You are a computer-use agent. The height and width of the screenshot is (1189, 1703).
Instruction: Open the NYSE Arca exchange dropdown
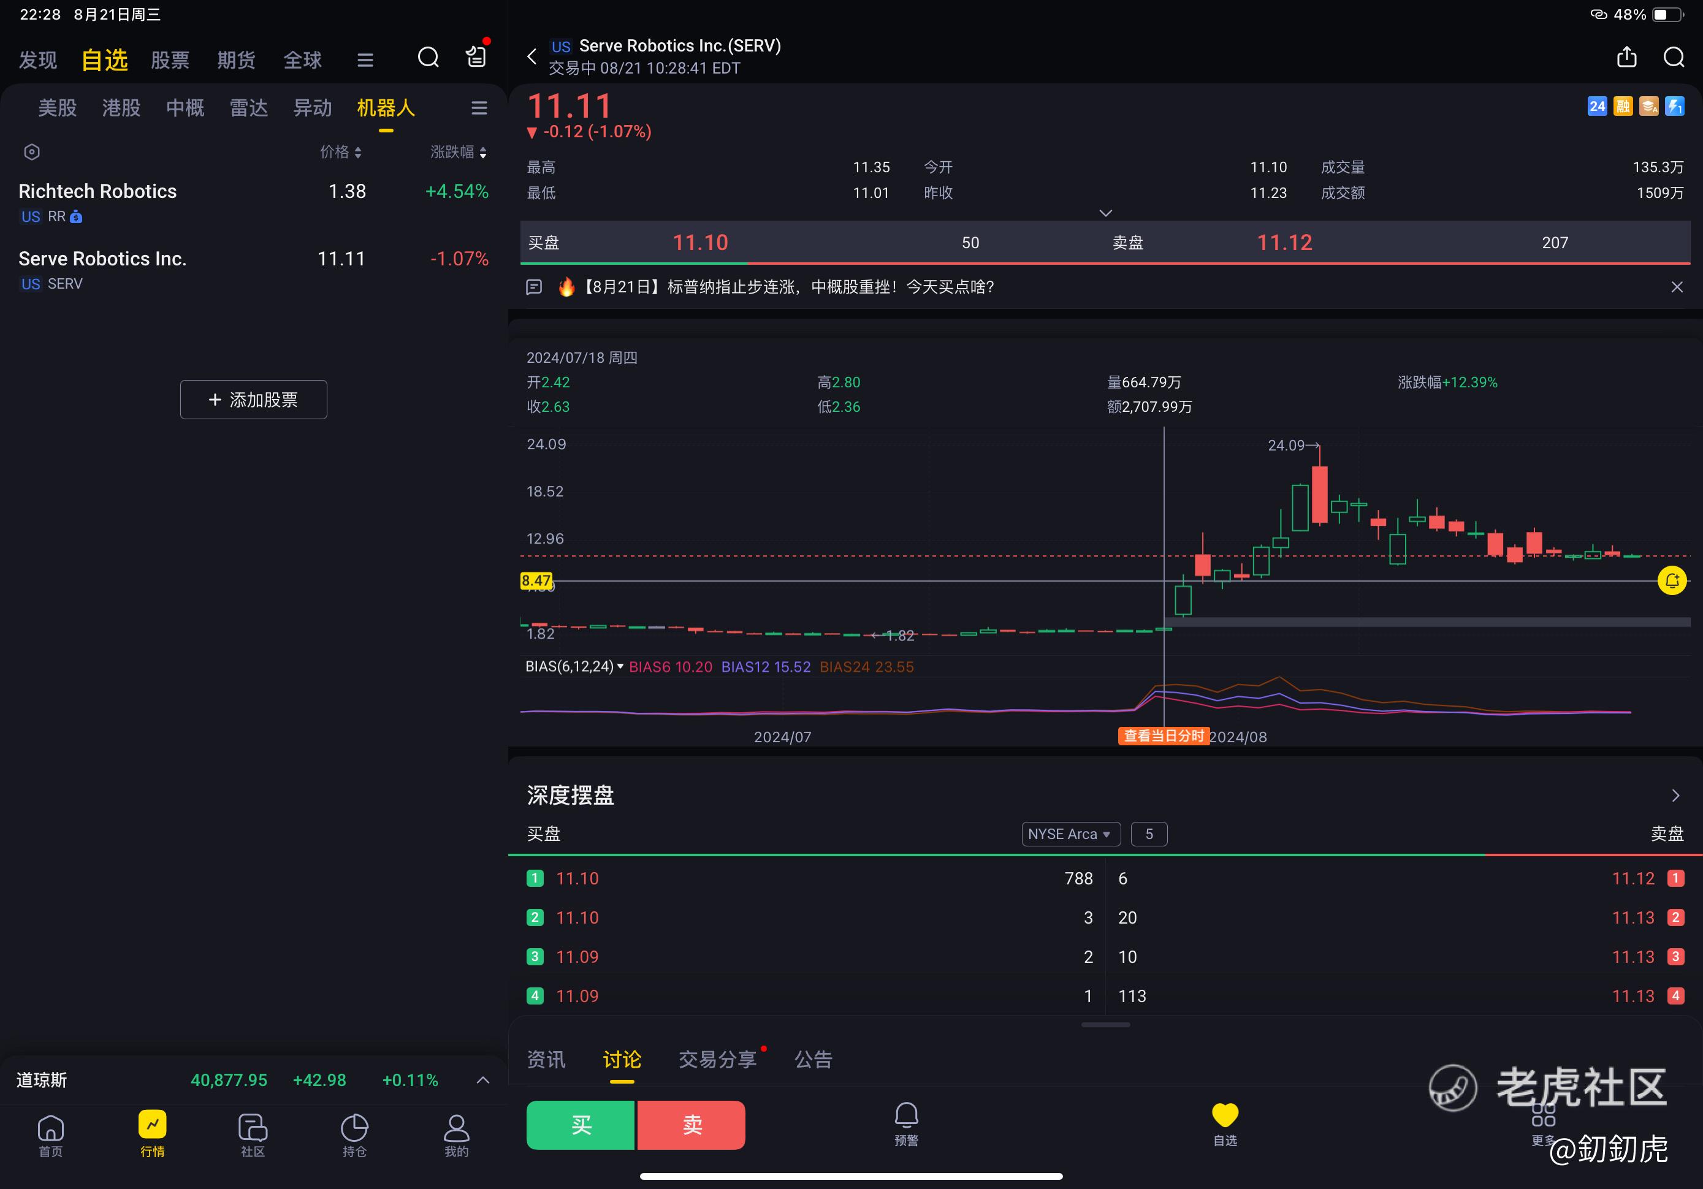[1070, 835]
